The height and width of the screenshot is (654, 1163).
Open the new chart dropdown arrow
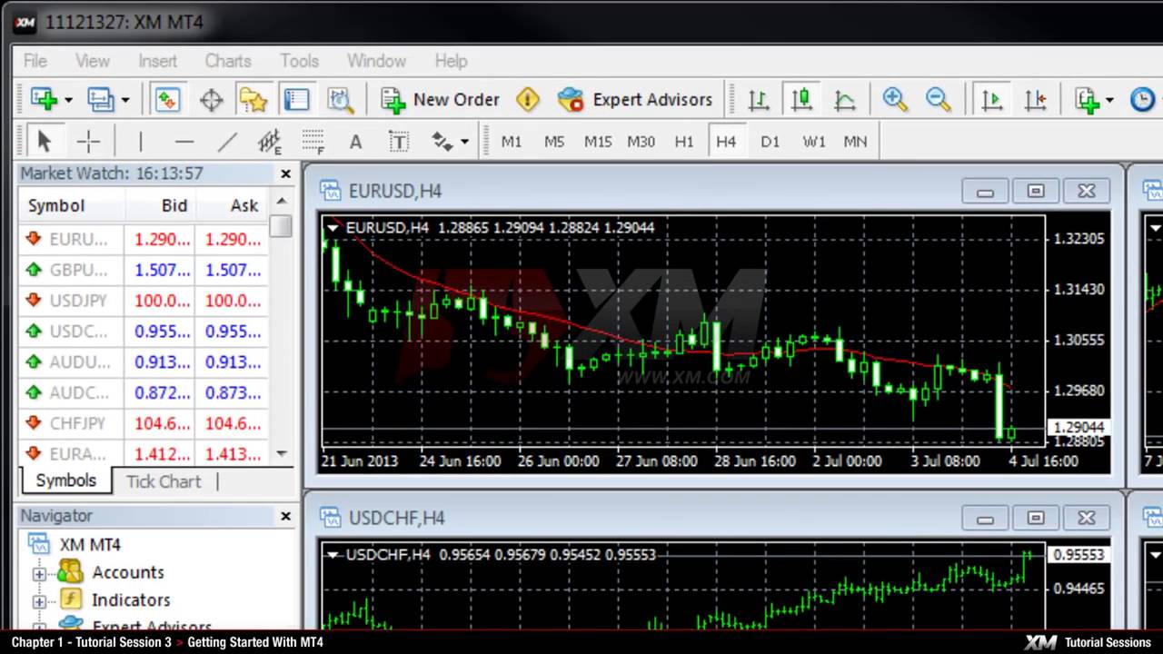coord(68,100)
